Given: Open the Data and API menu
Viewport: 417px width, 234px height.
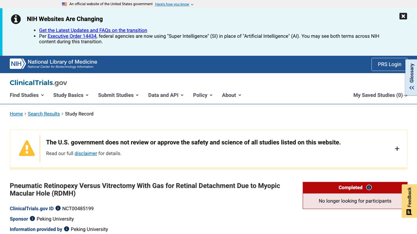Looking at the screenshot, I should click(166, 95).
